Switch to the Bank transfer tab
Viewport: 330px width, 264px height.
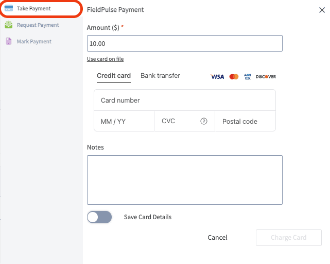click(160, 75)
